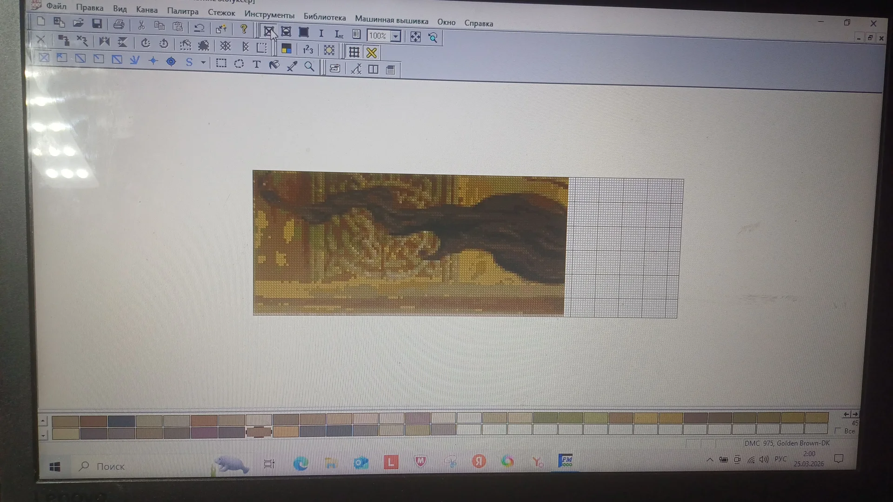This screenshot has width=893, height=502.
Task: Open the 100% zoom dropdown arrow
Action: [395, 36]
